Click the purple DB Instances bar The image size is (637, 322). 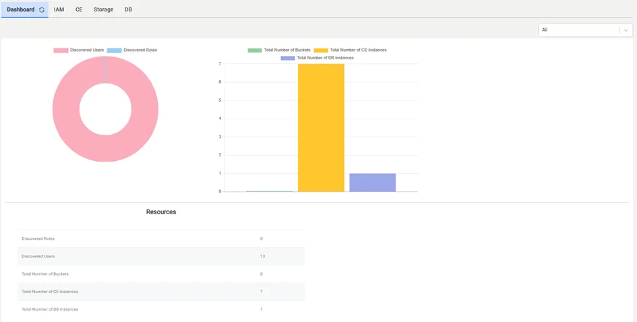(373, 183)
